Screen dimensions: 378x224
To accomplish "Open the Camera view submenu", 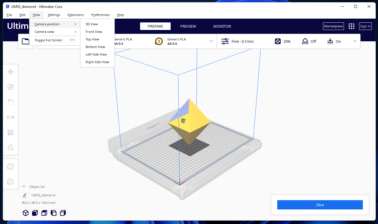I will pos(55,32).
